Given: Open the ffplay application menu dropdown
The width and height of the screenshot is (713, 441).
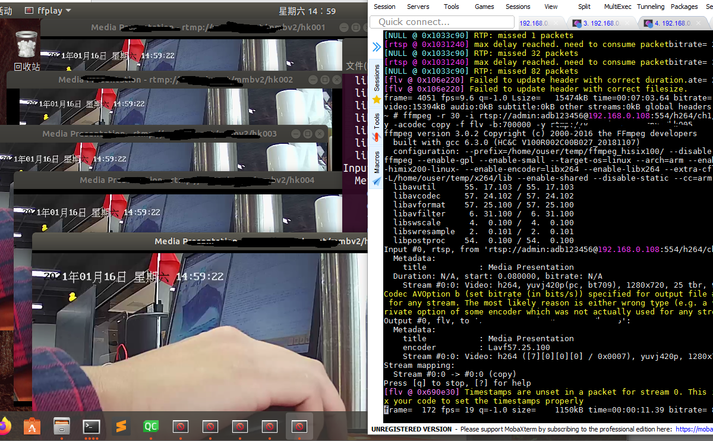Looking at the screenshot, I should pos(48,11).
